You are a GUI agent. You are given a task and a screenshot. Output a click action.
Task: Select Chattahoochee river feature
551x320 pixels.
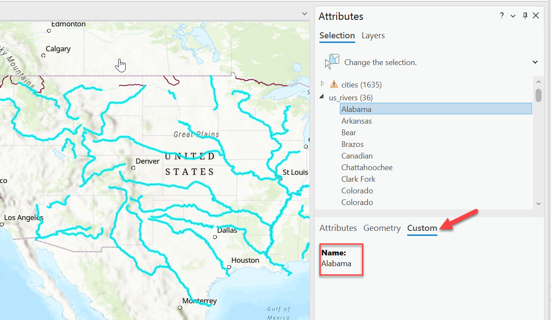367,168
